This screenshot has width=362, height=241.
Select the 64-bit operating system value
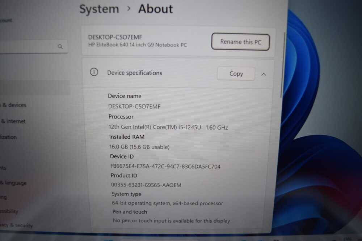point(167,203)
